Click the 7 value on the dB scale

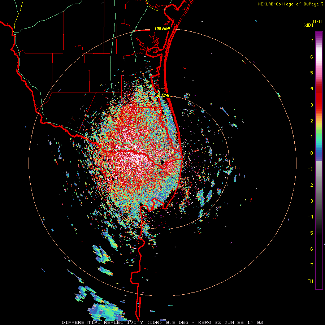pos(312,40)
